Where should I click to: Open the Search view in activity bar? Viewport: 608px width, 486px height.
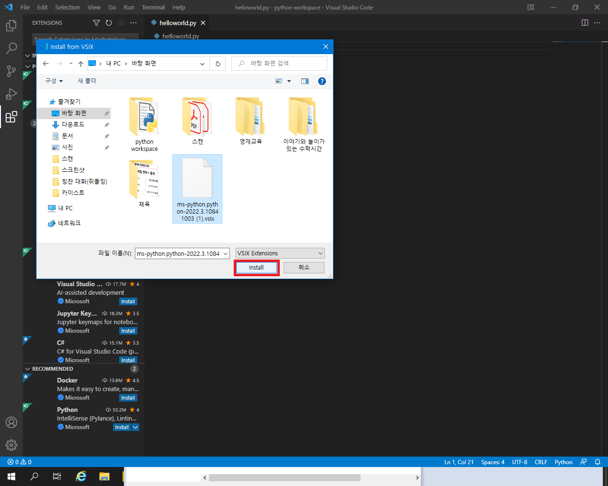(x=11, y=48)
